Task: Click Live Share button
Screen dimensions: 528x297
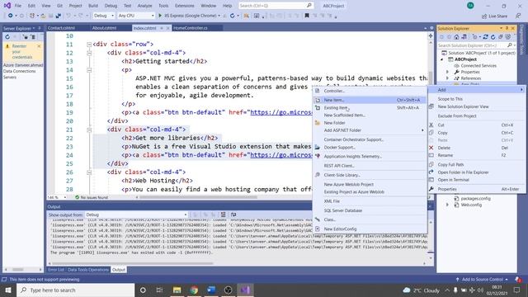Action: pos(494,16)
